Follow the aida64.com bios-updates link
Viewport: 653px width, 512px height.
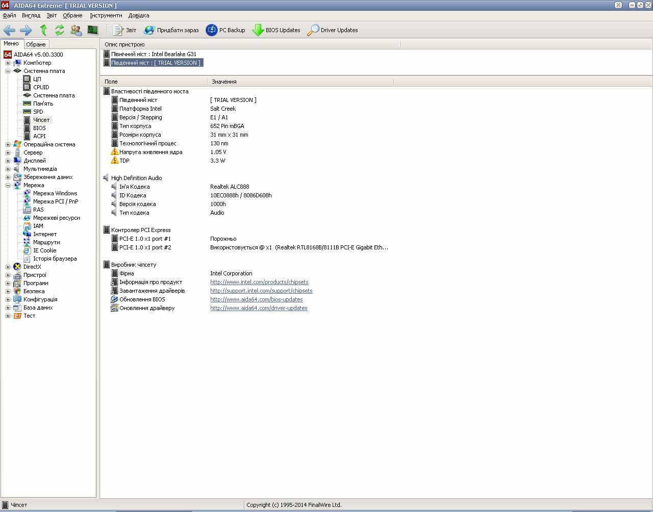click(257, 299)
